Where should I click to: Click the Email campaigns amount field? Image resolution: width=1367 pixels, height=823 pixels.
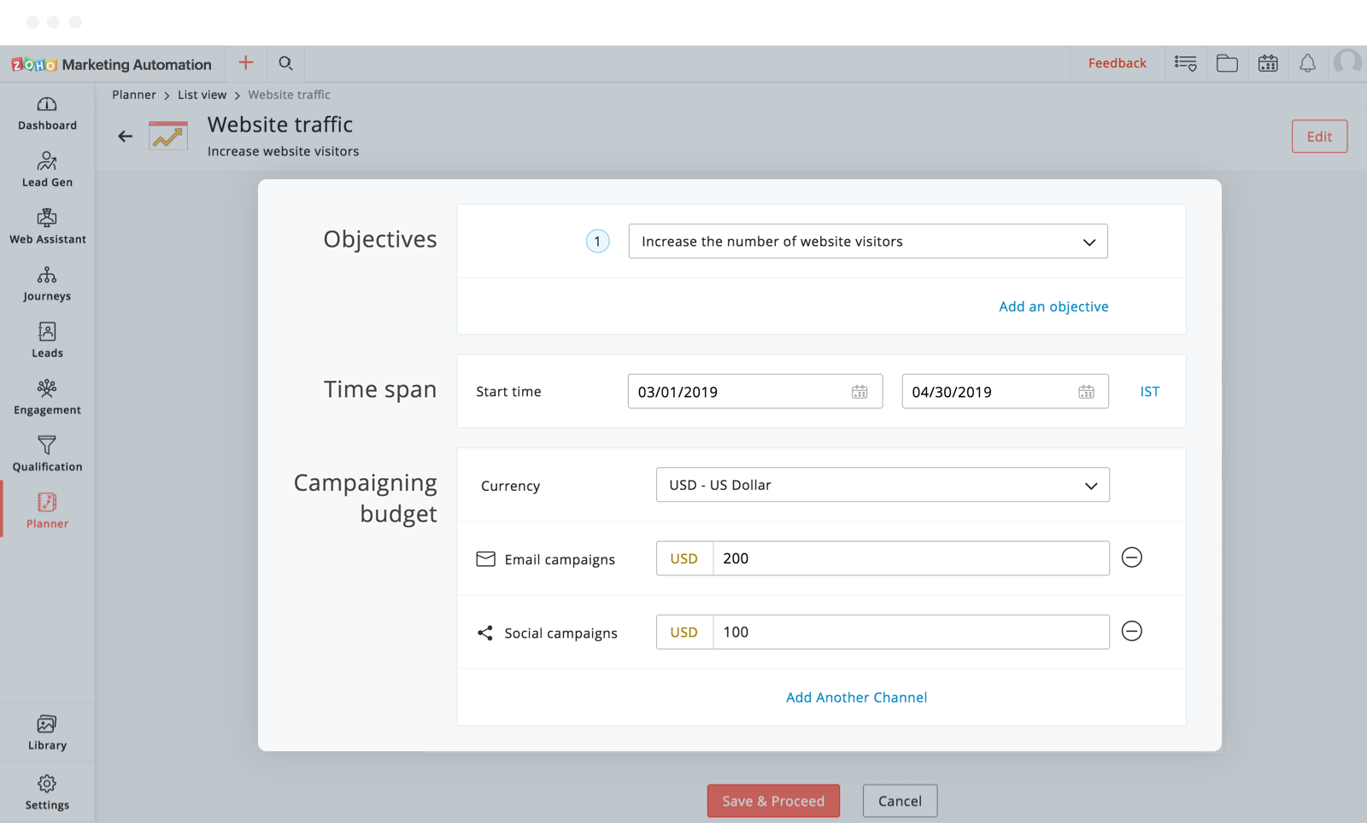coord(910,558)
